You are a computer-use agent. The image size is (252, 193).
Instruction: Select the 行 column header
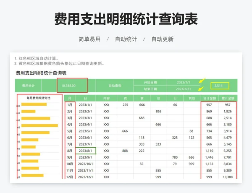click(175, 98)
